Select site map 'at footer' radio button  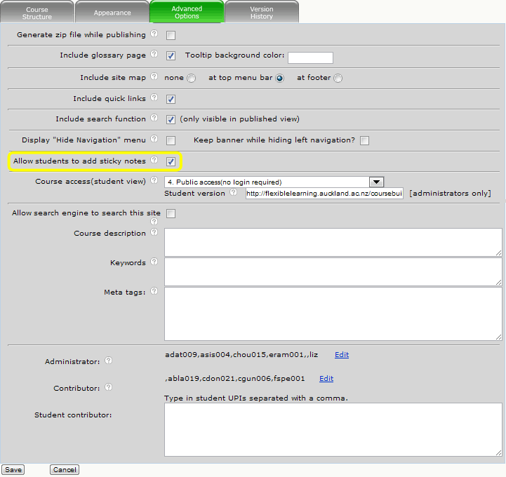point(338,78)
